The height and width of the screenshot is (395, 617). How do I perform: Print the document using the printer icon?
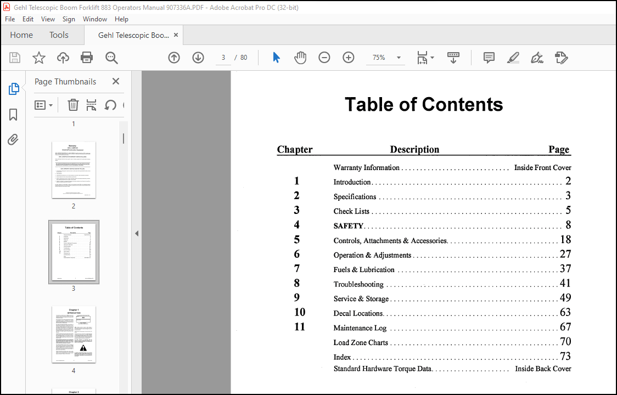[x=87, y=58]
